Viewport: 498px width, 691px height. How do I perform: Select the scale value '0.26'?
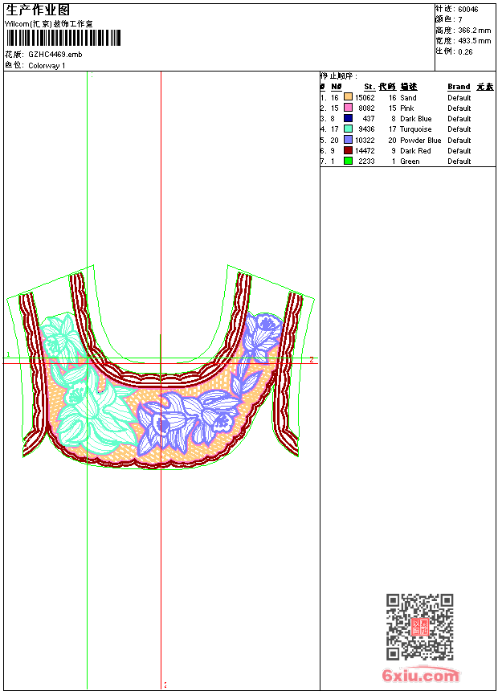[x=465, y=52]
